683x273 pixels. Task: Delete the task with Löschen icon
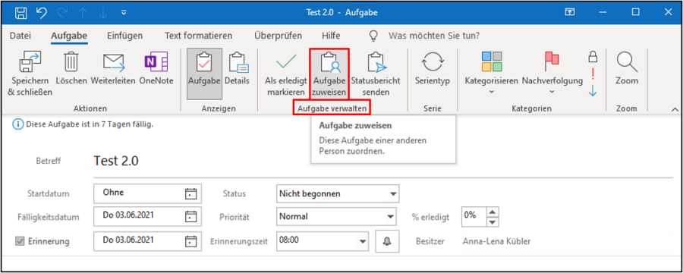(x=71, y=61)
